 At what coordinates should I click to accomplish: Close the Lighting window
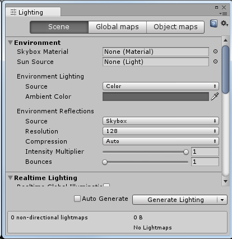[x=224, y=7]
